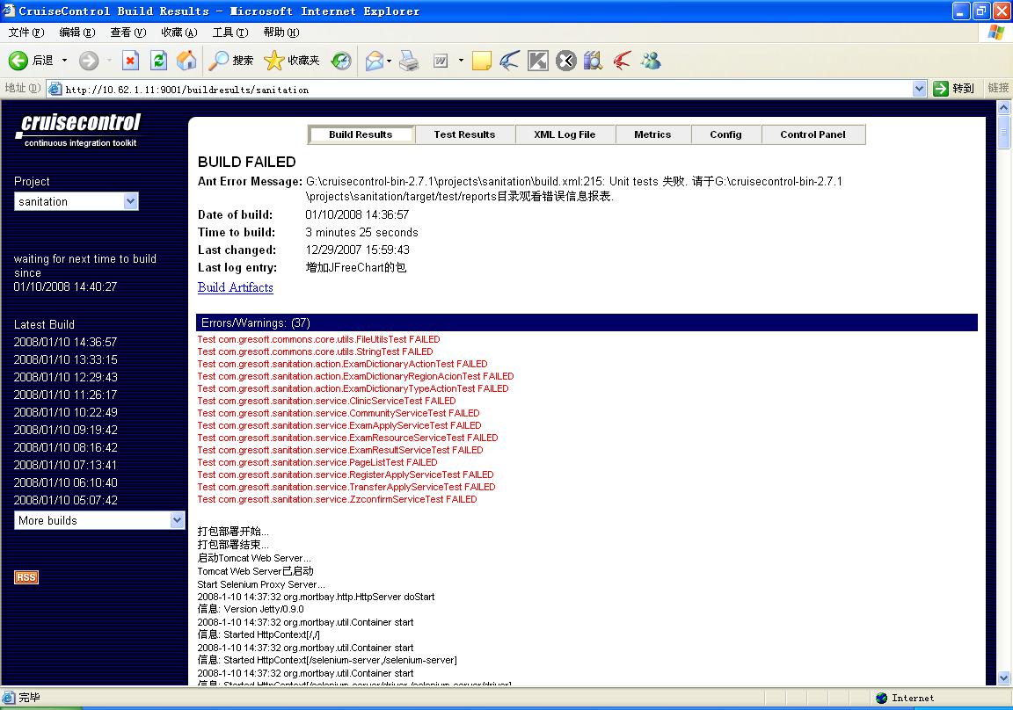Switch to the Test Results tab
This screenshot has width=1013, height=710.
tap(464, 134)
